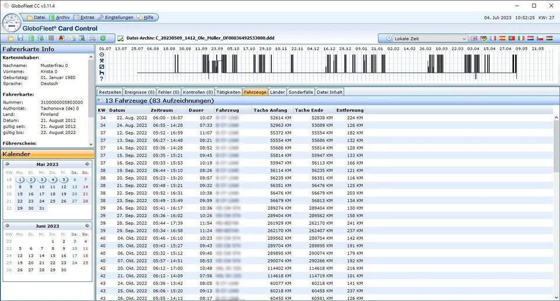This screenshot has width=560, height=301.
Task: Click the blue floppy disk save icon
Action: pyautogui.click(x=19, y=38)
